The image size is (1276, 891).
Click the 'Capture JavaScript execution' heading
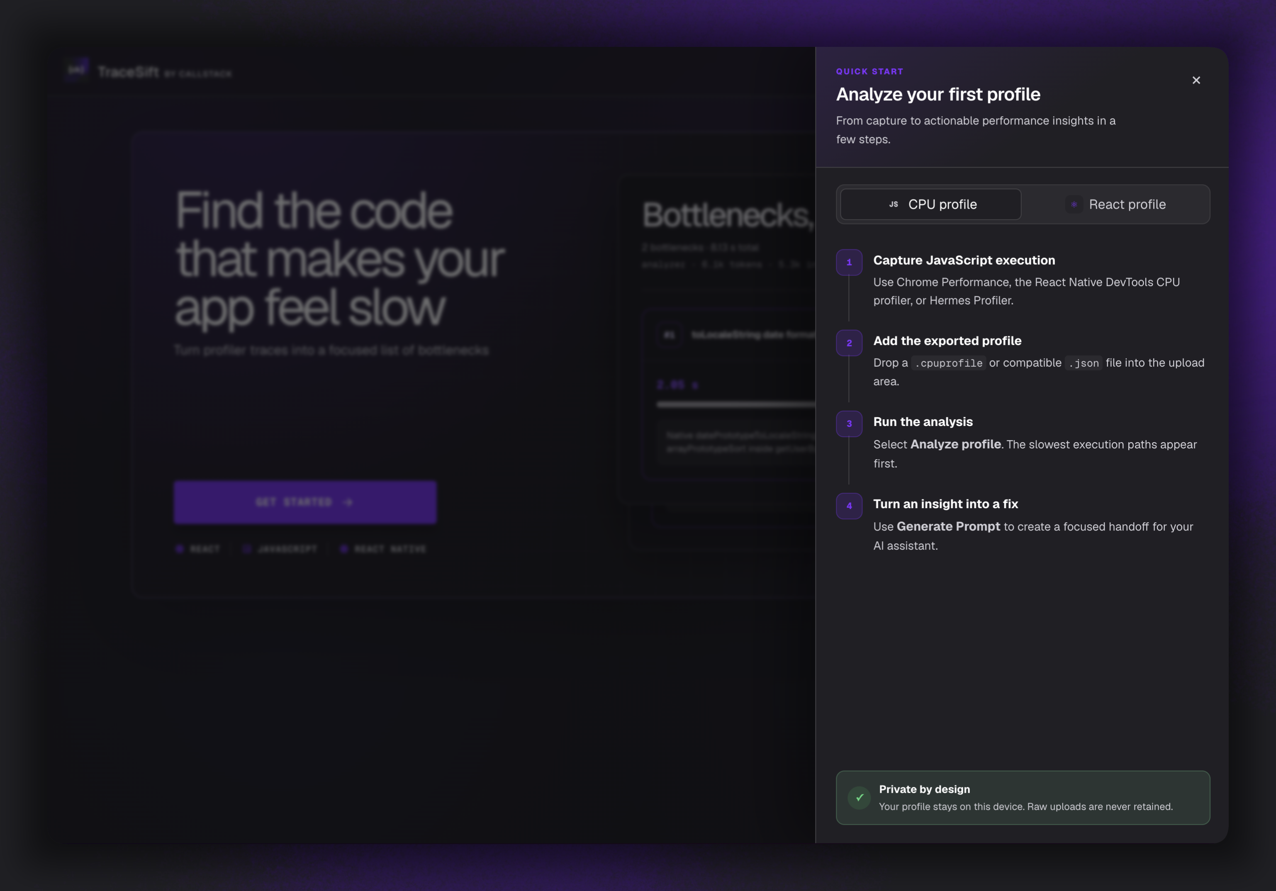tap(964, 260)
